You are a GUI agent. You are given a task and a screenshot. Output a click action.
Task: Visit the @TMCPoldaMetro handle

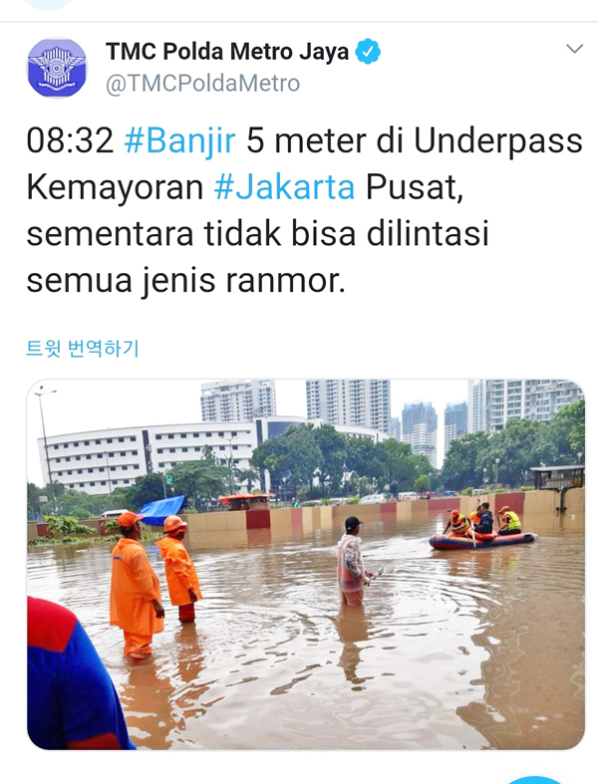pyautogui.click(x=202, y=84)
